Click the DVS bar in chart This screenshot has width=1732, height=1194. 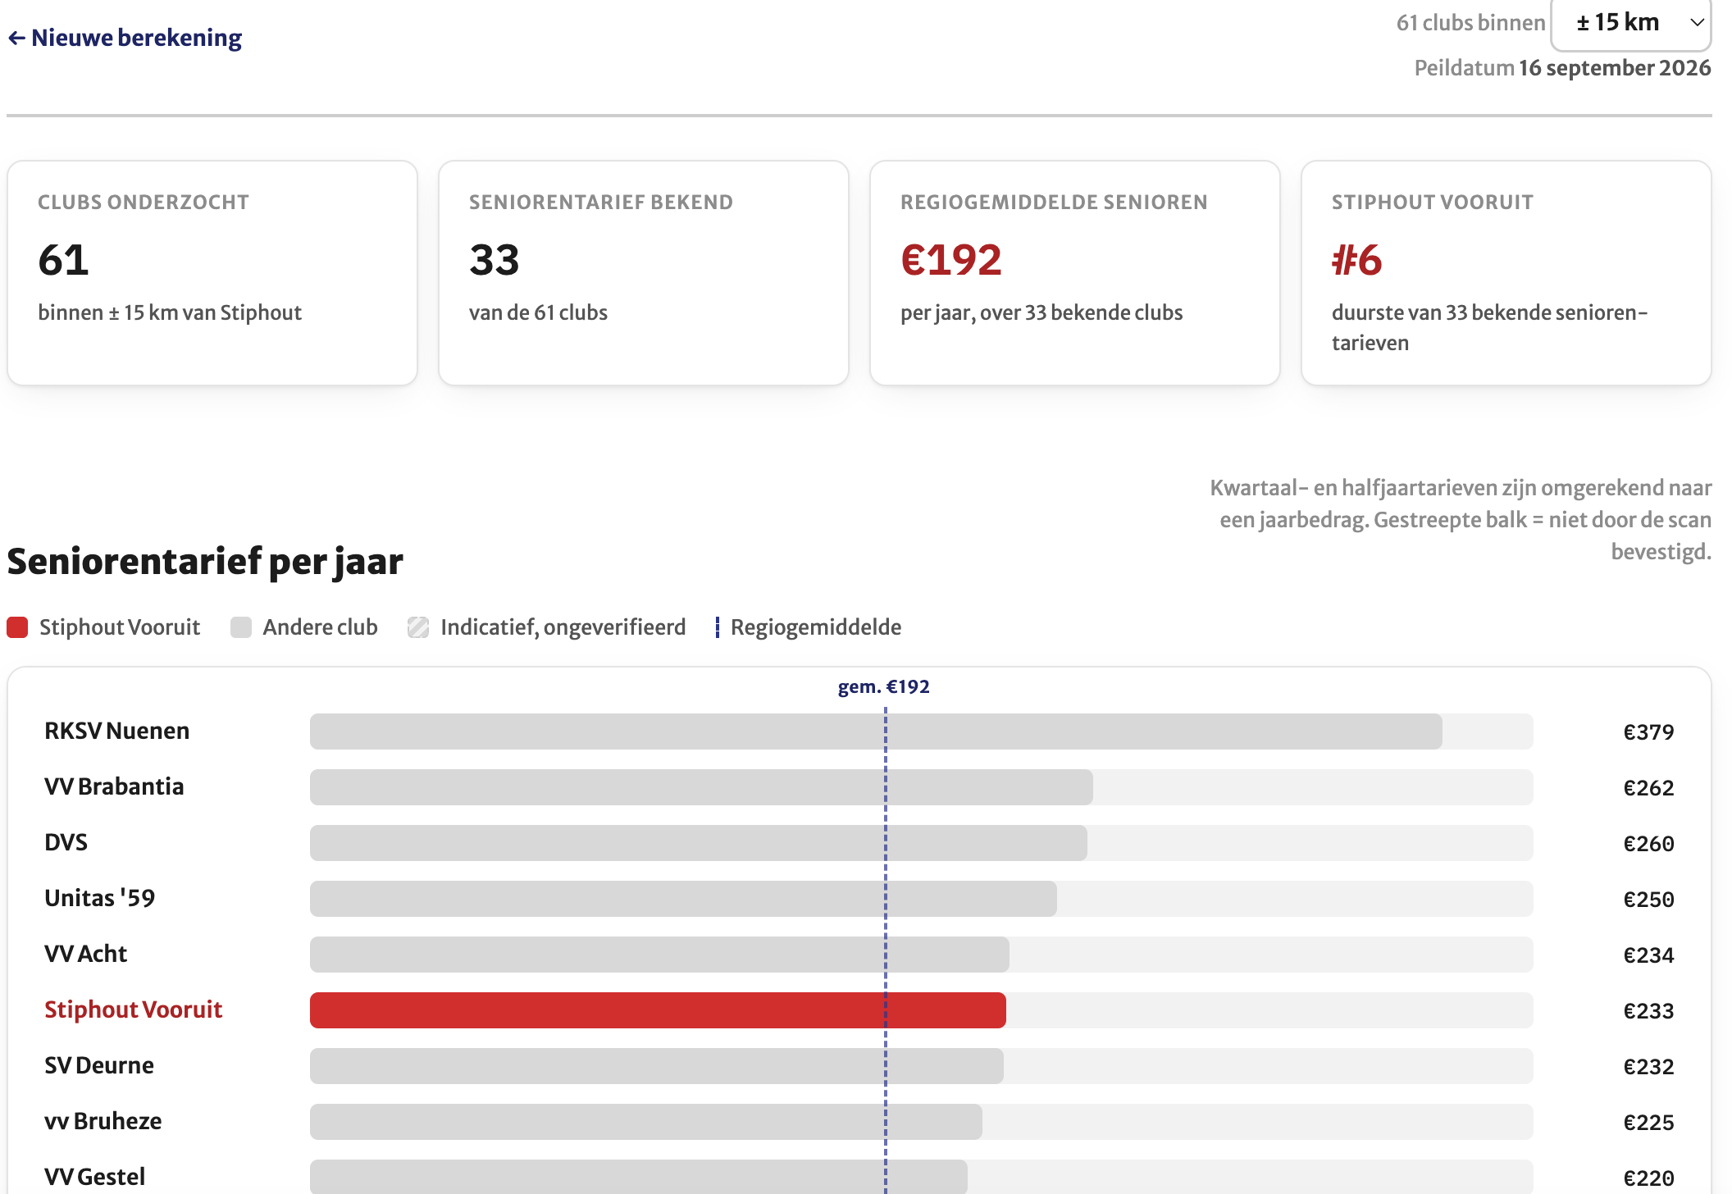699,843
